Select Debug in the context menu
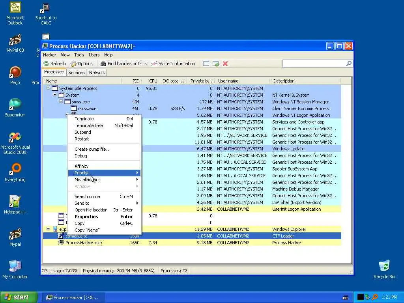The height and width of the screenshot is (303, 404). 104,156
